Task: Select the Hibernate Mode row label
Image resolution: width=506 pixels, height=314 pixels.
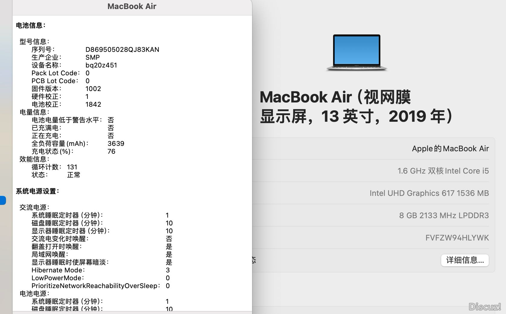Action: [58, 270]
